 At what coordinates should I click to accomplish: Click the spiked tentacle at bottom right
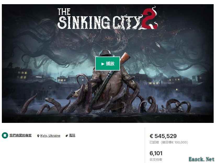(179, 106)
